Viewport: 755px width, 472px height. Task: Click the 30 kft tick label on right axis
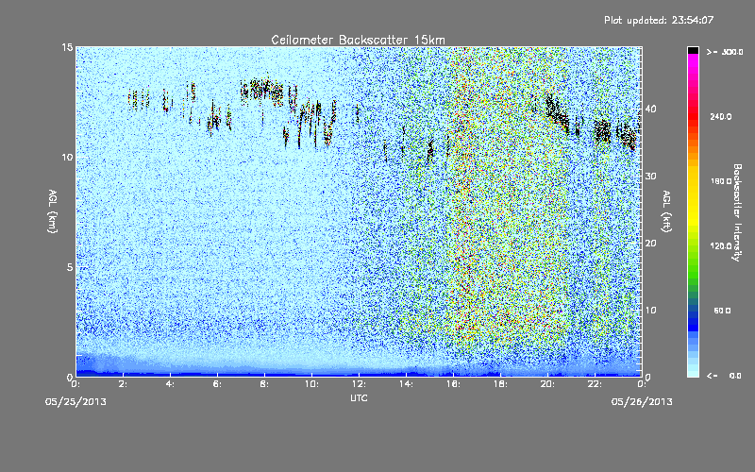(x=650, y=177)
